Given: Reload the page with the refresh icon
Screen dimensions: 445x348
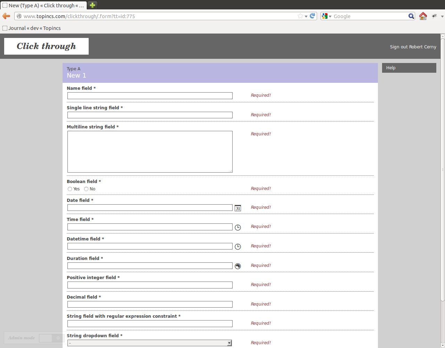Looking at the screenshot, I should pyautogui.click(x=313, y=16).
